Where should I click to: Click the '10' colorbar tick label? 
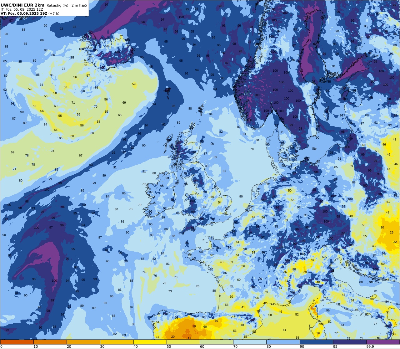[36, 346]
